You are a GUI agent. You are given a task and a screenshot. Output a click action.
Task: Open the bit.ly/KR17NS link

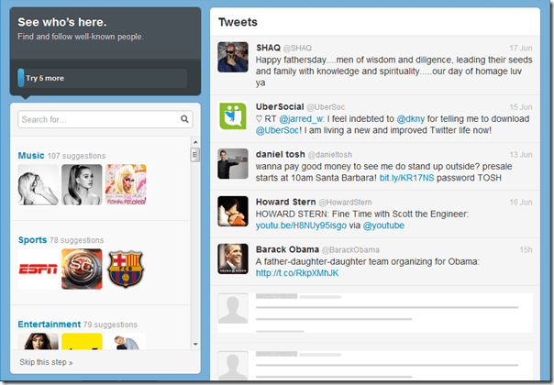coord(406,178)
